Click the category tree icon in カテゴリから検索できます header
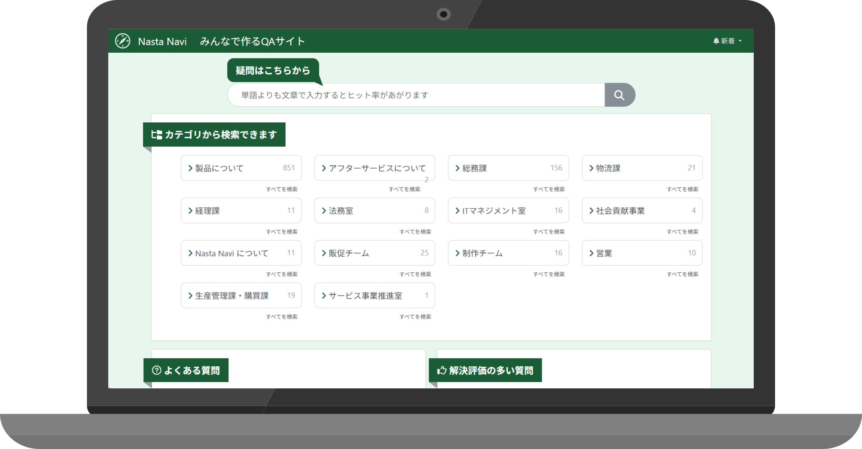The height and width of the screenshot is (449, 862). click(156, 135)
